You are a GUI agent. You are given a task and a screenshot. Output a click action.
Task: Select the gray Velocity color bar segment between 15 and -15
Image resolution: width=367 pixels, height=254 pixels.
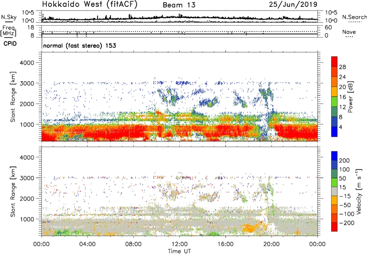[x=334, y=191]
